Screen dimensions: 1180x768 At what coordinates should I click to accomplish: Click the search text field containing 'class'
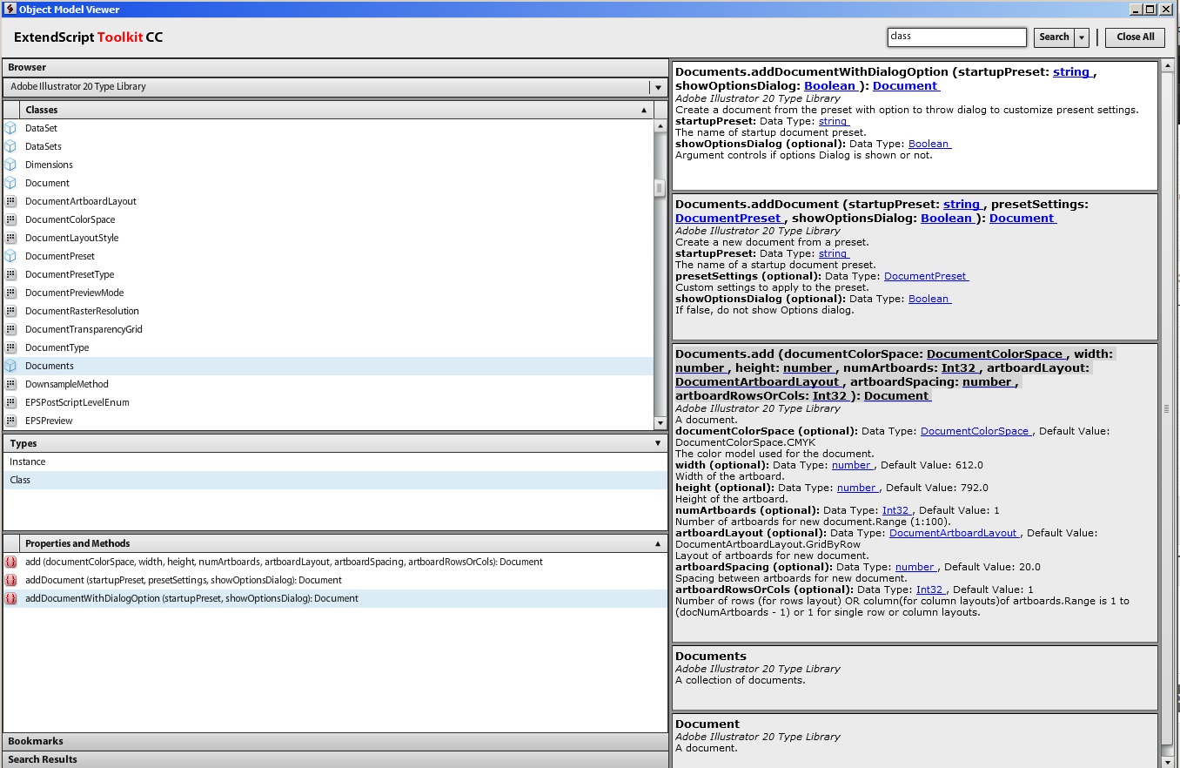pyautogui.click(x=957, y=37)
